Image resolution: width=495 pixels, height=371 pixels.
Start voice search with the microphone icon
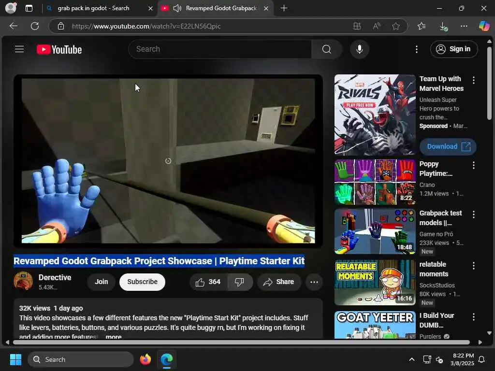coord(359,49)
